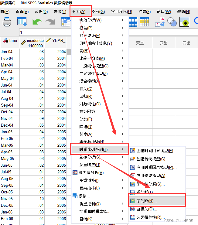Open the 图形(G) menu
This screenshot has height=225, width=198.
coord(98,12)
